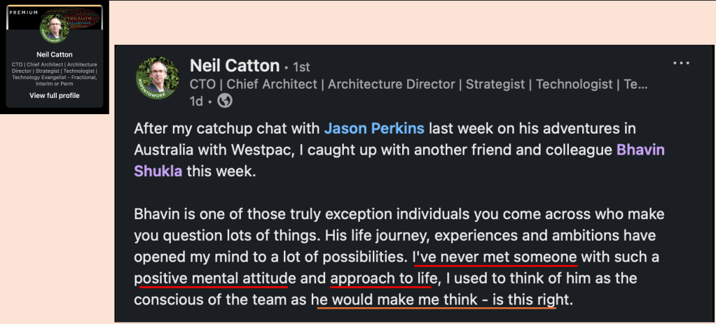The width and height of the screenshot is (716, 324).
Task: Click the 1st connection degree badge
Action: (301, 67)
